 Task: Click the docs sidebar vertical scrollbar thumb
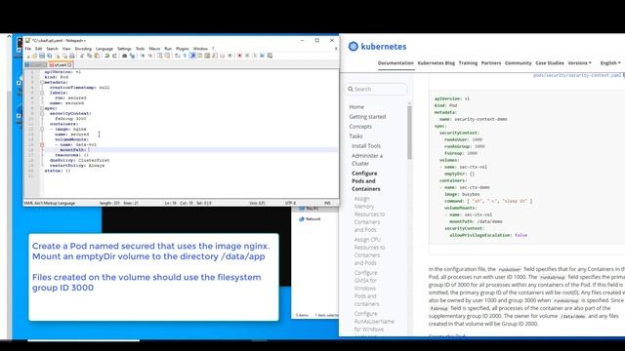409,132
